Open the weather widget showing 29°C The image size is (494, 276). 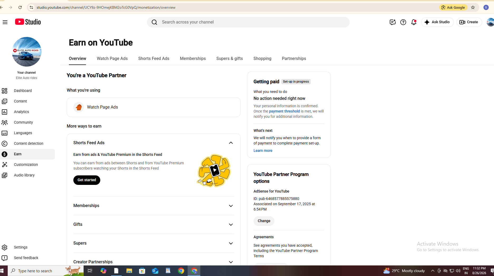pyautogui.click(x=404, y=271)
